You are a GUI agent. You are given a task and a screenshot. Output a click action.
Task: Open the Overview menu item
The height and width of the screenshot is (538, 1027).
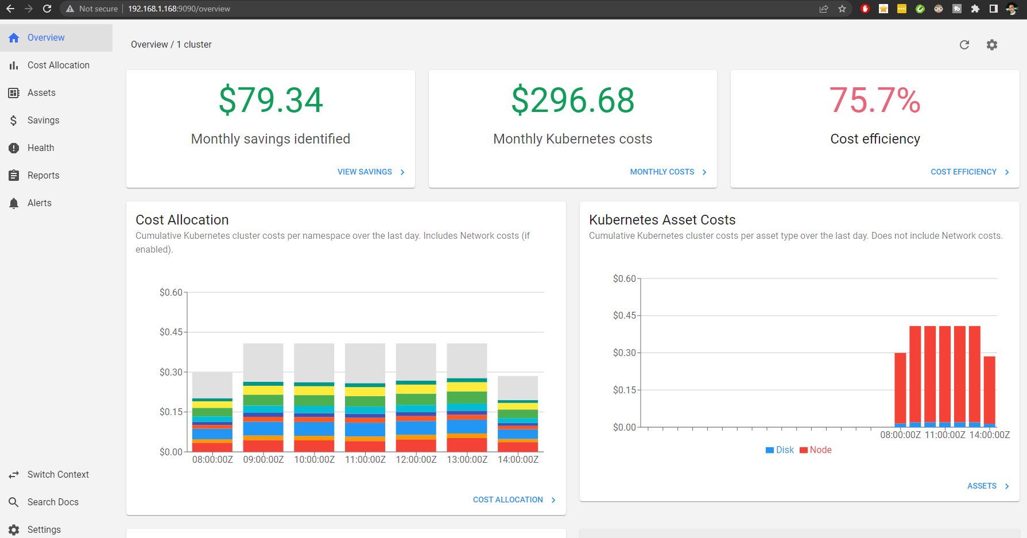tap(56, 38)
